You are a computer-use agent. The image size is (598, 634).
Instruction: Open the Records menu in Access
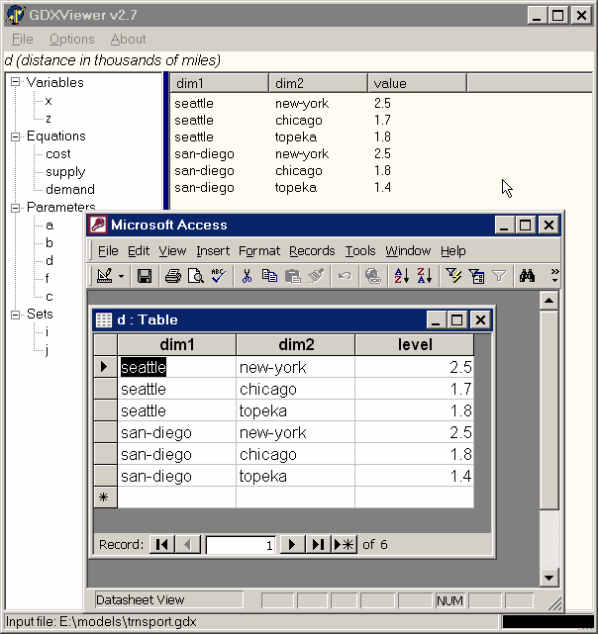[x=312, y=251]
